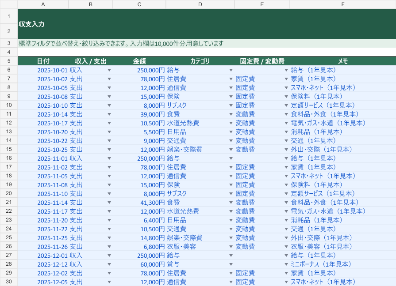Select the 41,300円 amount cell
The height and width of the screenshot is (286, 396).
pos(139,202)
